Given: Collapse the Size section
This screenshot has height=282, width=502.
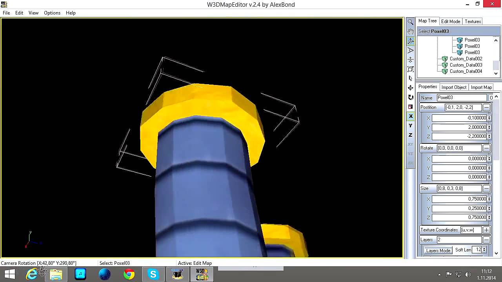Looking at the screenshot, I should (486, 188).
